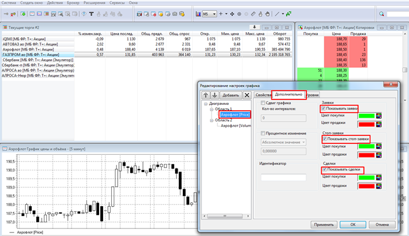Click the Добавить button
The width and height of the screenshot is (409, 236).
click(231, 95)
